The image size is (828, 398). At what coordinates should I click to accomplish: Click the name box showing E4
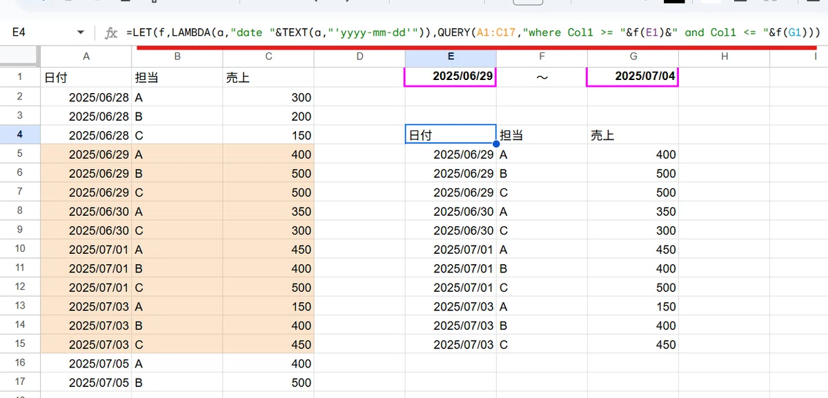click(46, 32)
